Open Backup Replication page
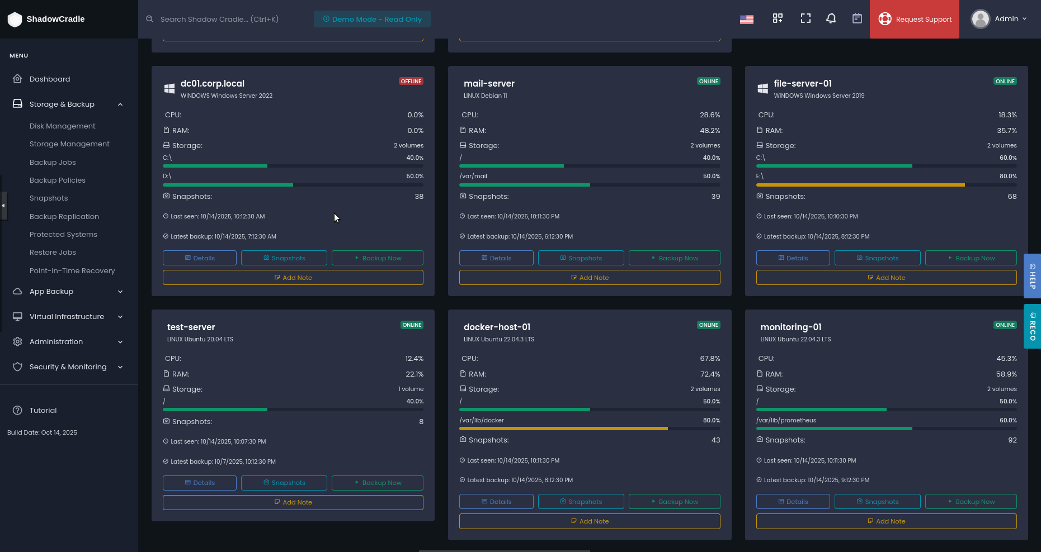The width and height of the screenshot is (1041, 552). 64,217
